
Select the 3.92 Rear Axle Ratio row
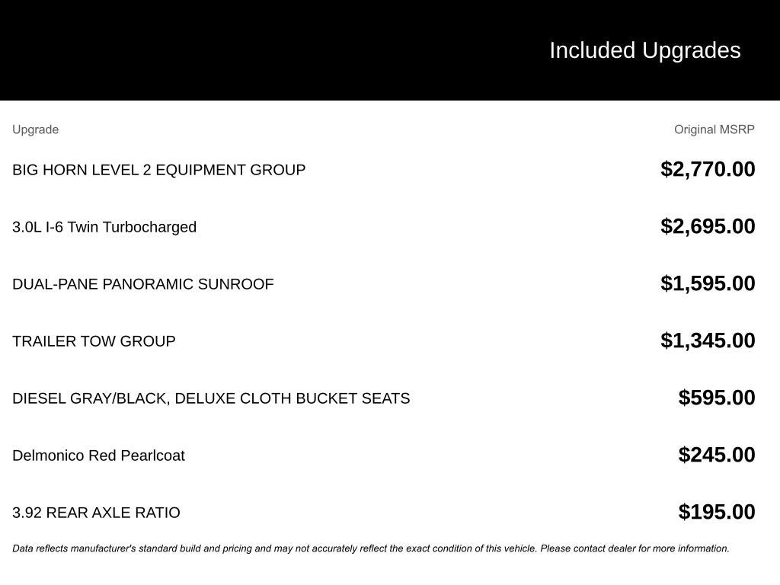tap(96, 513)
